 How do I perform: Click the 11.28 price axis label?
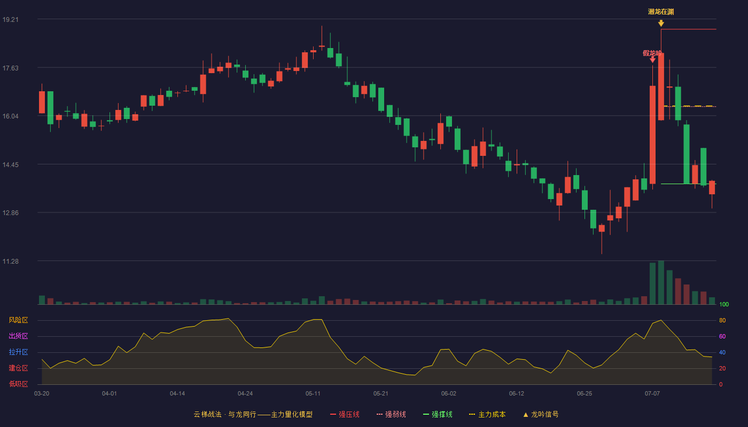click(10, 261)
